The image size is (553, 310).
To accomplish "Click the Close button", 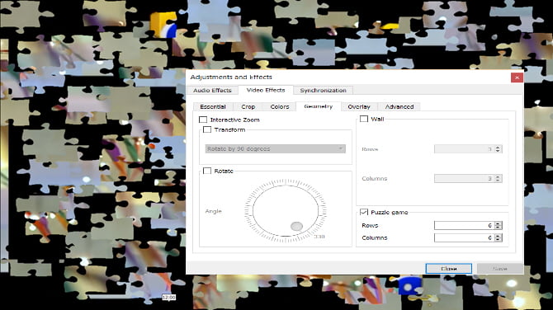I will (449, 269).
